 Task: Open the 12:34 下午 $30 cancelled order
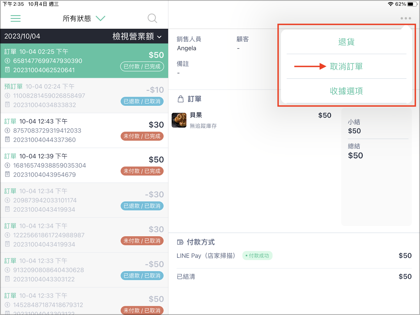[x=84, y=235]
